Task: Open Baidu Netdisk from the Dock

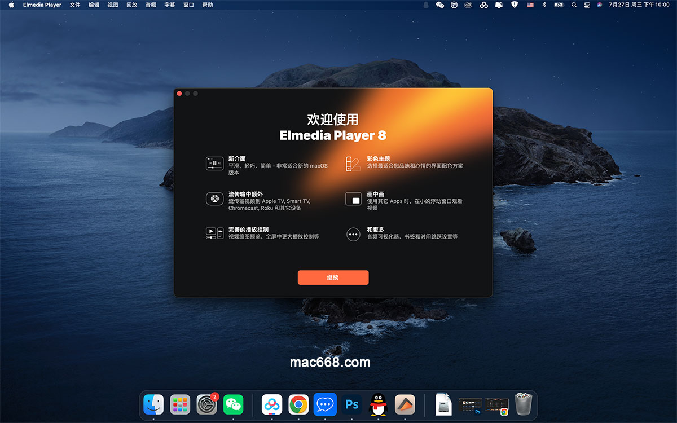Action: tap(272, 404)
